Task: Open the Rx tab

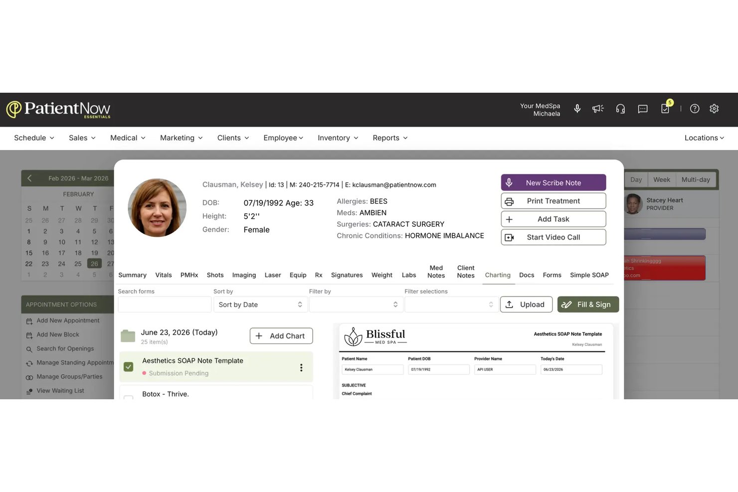Action: click(319, 275)
